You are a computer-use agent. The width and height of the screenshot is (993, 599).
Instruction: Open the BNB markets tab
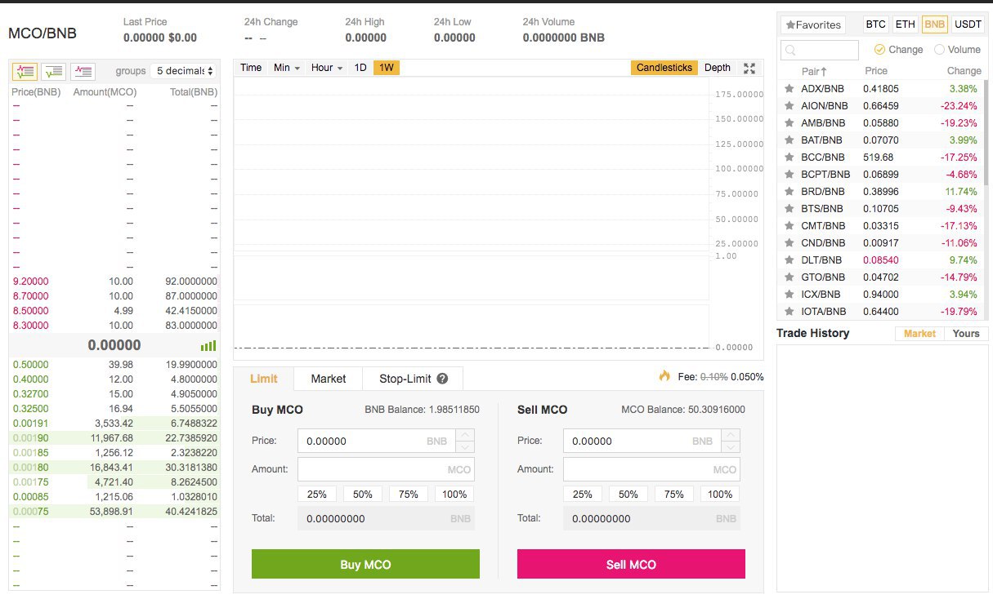(x=934, y=24)
